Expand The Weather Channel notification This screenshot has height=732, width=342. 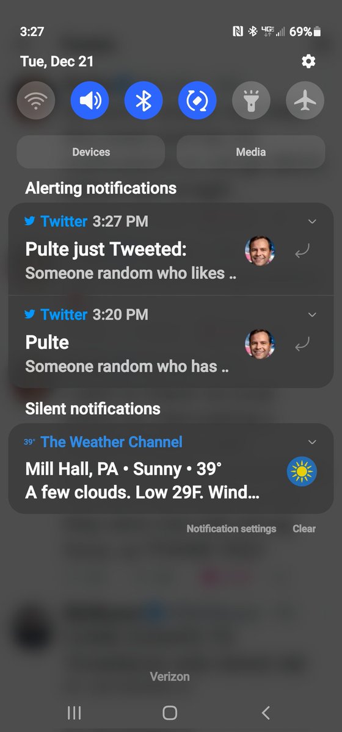(312, 442)
